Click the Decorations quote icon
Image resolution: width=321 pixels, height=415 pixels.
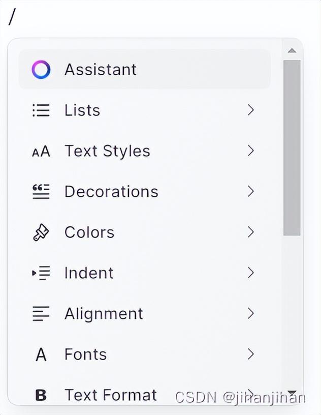coord(41,192)
